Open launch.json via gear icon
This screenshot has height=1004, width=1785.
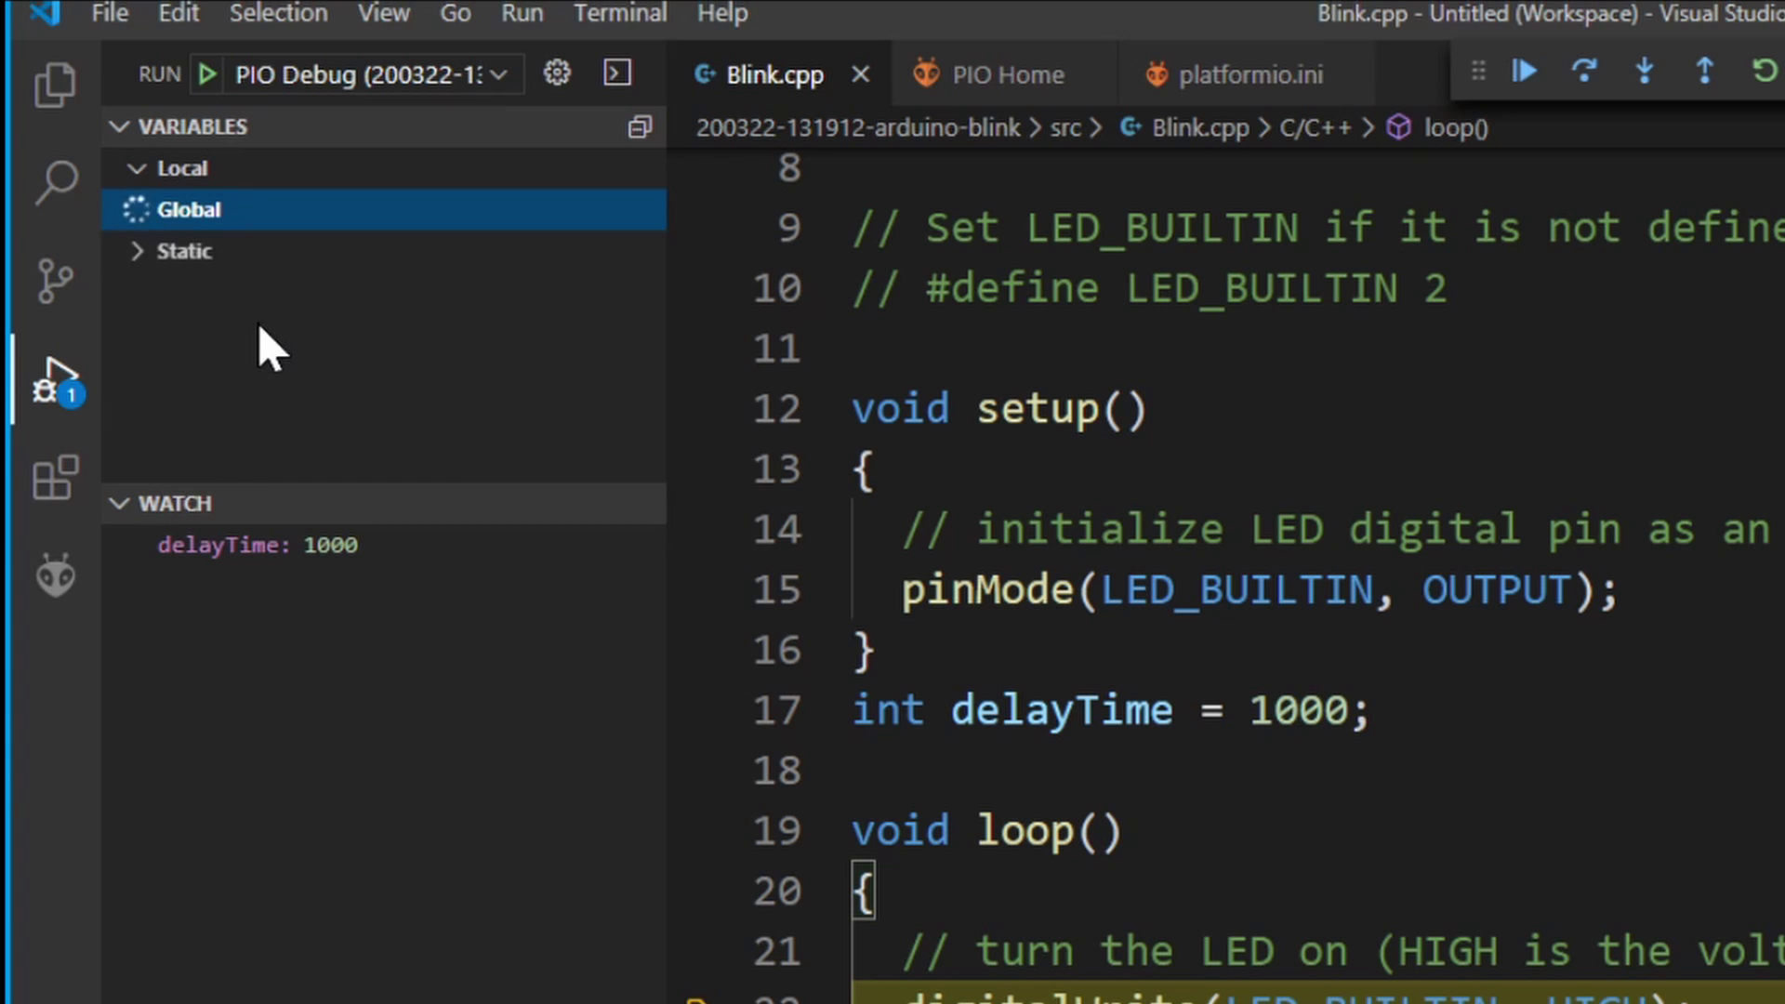(x=557, y=73)
